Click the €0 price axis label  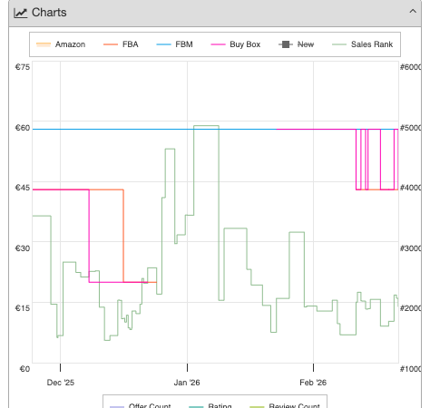pos(24,369)
